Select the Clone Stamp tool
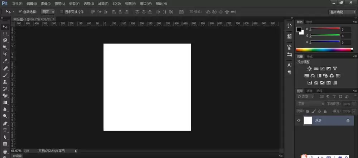This screenshot has width=358, height=158. coord(5,82)
